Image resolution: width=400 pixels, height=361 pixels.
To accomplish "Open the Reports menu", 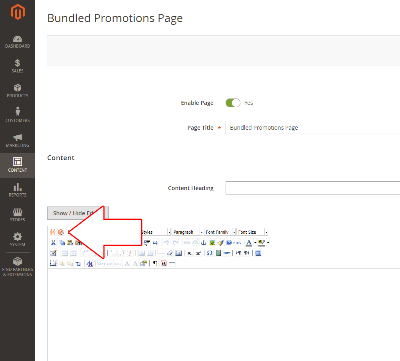I will coord(18,190).
